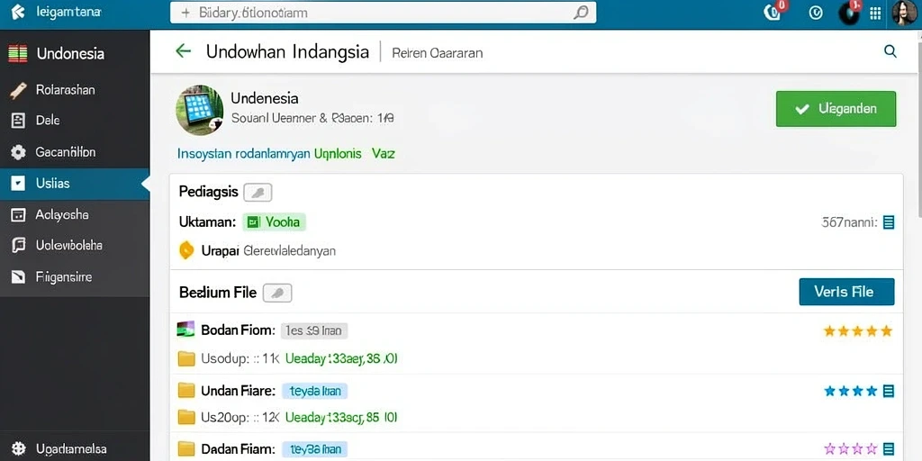Click the circular clock icon in header
Image resolution: width=922 pixels, height=461 pixels.
816,13
